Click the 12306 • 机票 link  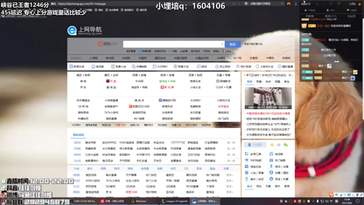223,87
